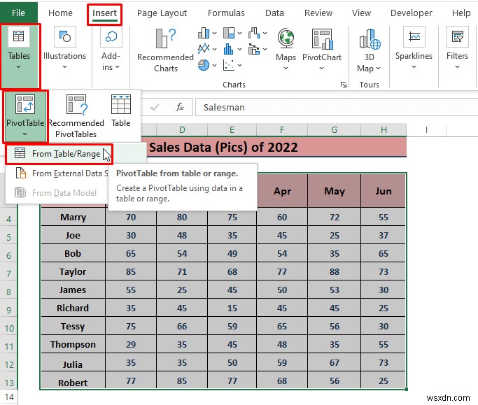
Task: Switch to the Data tab
Action: (x=274, y=13)
